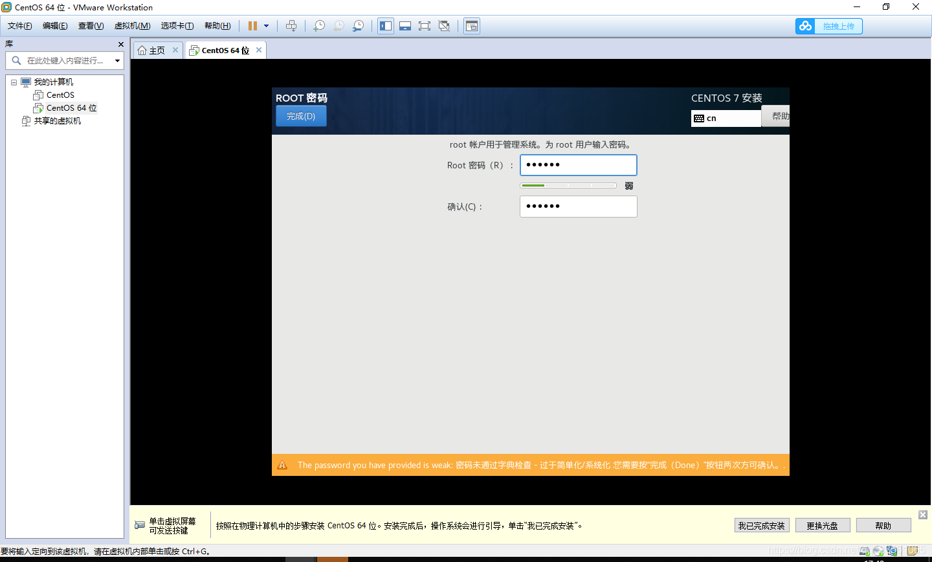Switch to Unity mode
Screen dimensions: 932x562
point(444,26)
